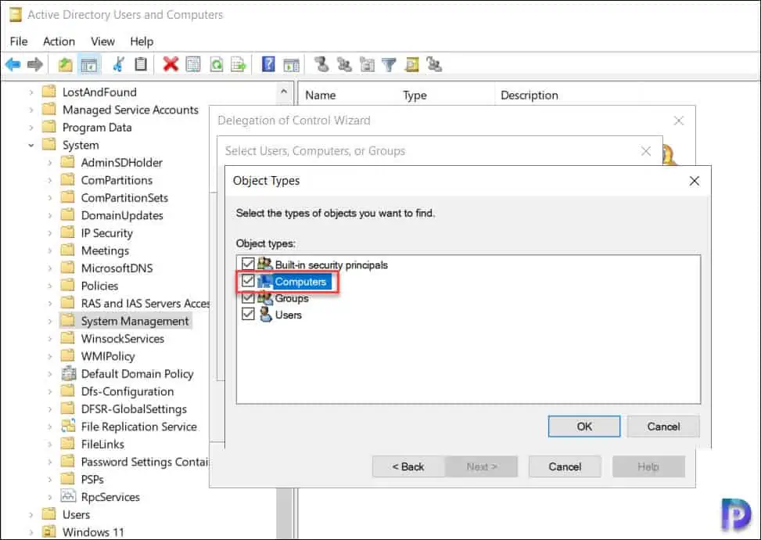
Task: Click the Default Domain Policy icon
Action: (68, 374)
